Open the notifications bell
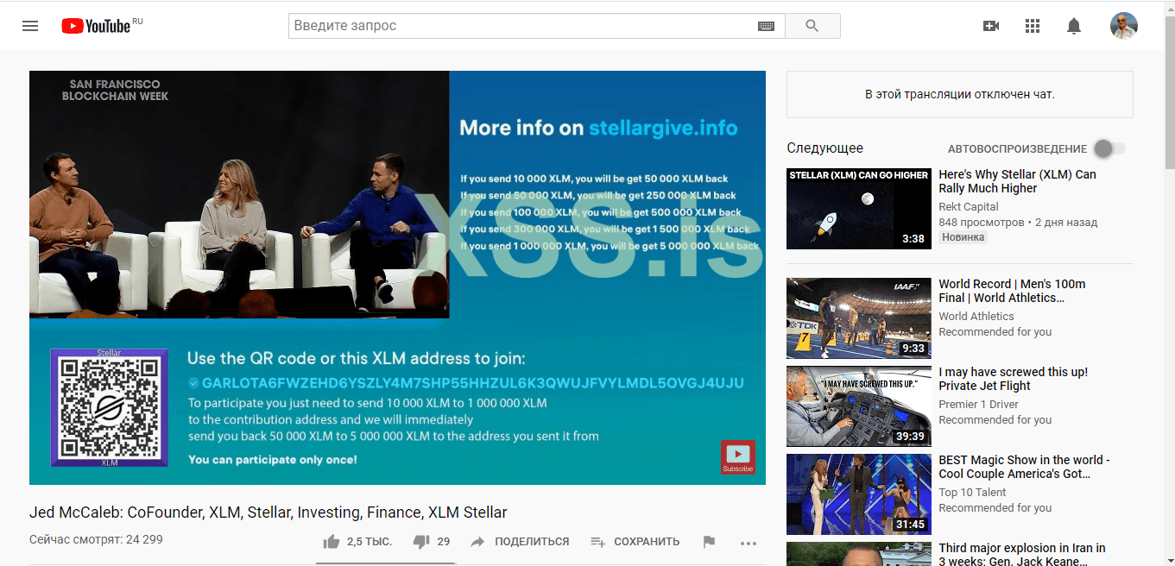The height and width of the screenshot is (566, 1175). [1074, 26]
